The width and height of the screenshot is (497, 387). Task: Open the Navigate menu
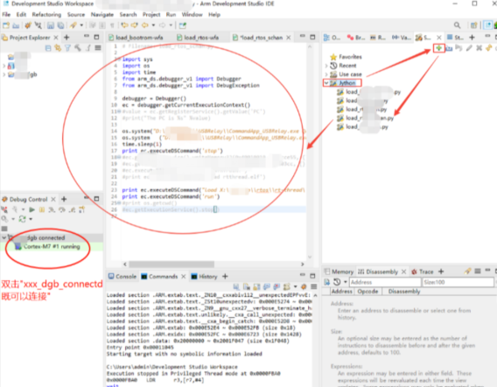click(102, 15)
